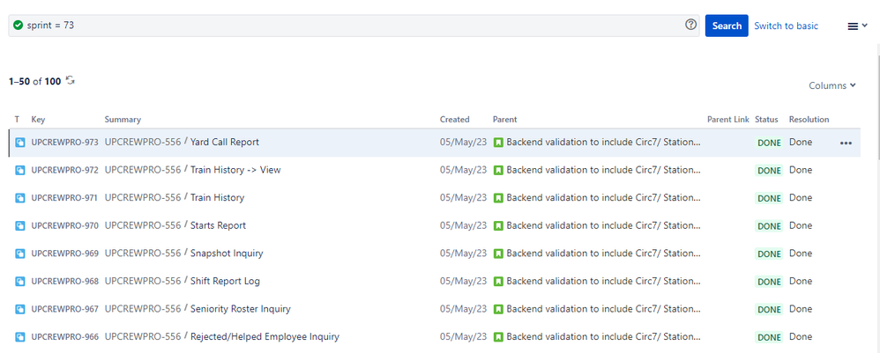Click subtask icon for UPCREWPRO-968
This screenshot has width=880, height=353.
point(20,282)
